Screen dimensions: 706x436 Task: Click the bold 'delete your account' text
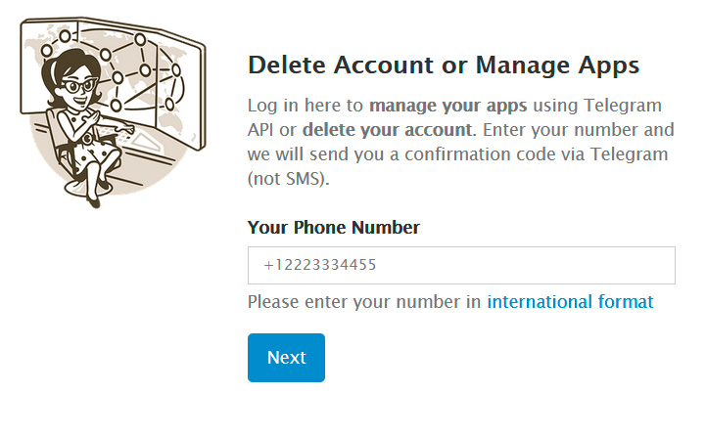tap(387, 130)
